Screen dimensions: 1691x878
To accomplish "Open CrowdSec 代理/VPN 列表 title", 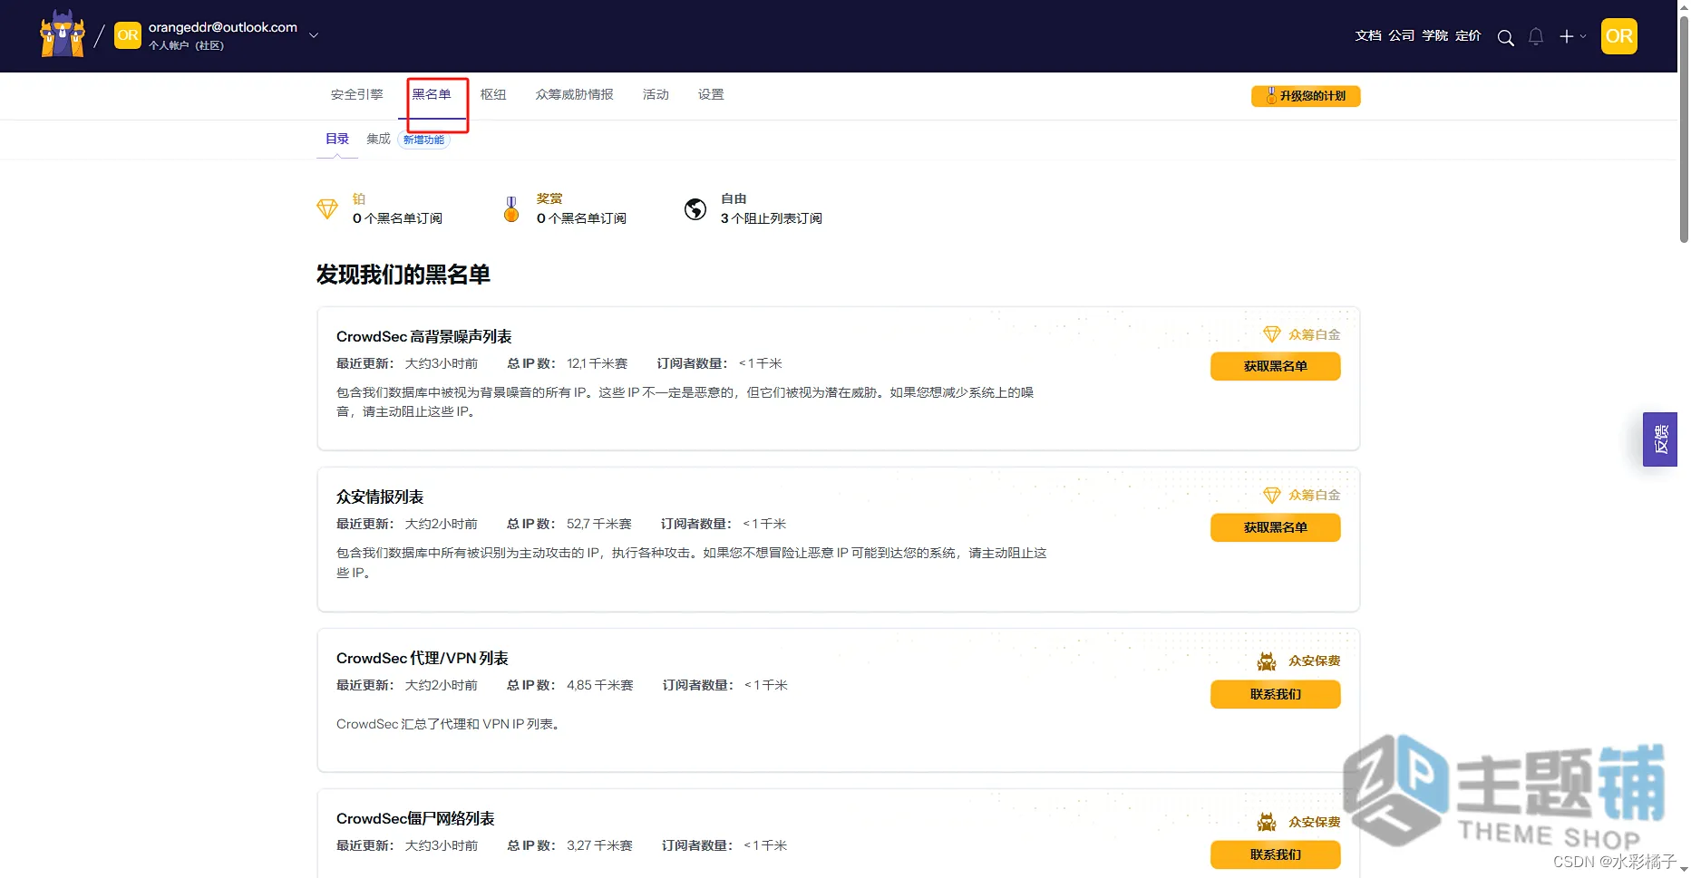I will click(423, 658).
